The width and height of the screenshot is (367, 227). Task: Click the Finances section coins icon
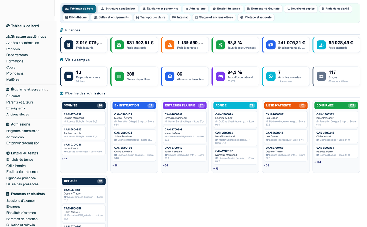tap(62, 30)
